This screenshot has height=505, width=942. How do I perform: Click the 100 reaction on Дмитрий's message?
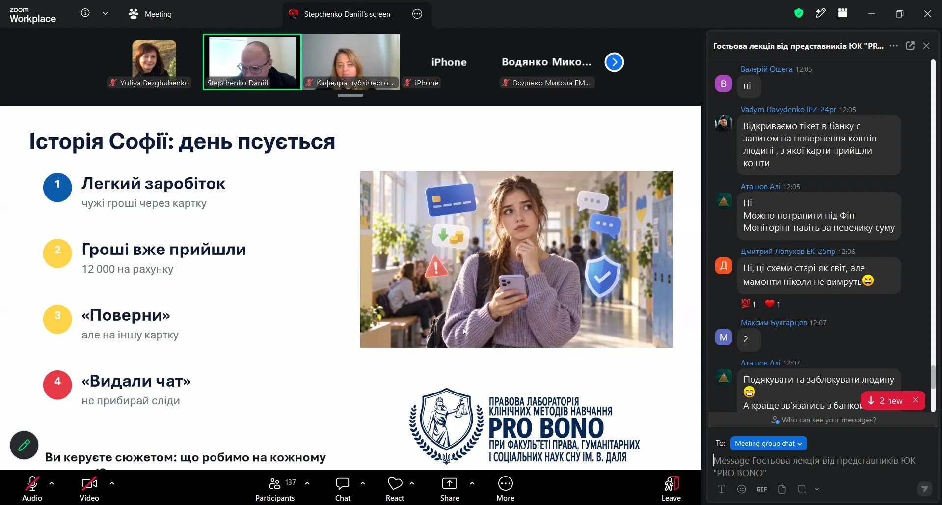[749, 304]
